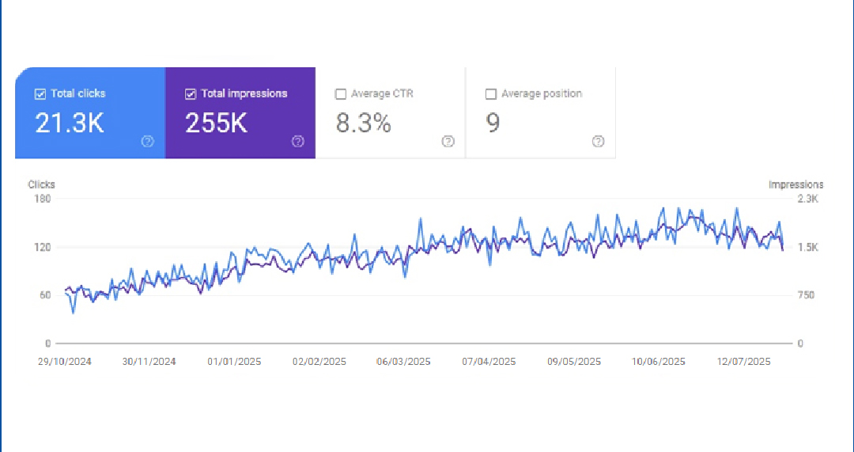Screen dimensions: 854x452
Task: Click the 255K total impressions value
Action: (216, 123)
